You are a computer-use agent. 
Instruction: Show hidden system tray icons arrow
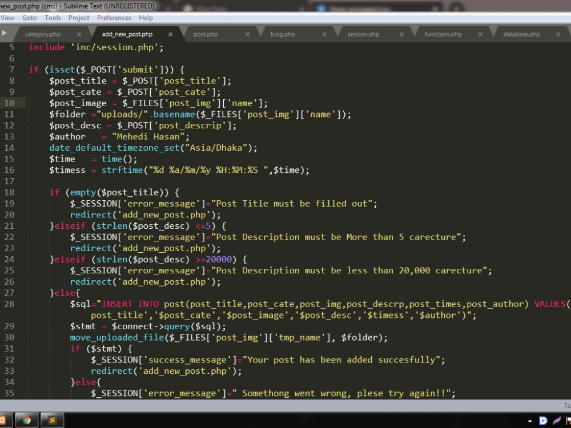point(530,421)
